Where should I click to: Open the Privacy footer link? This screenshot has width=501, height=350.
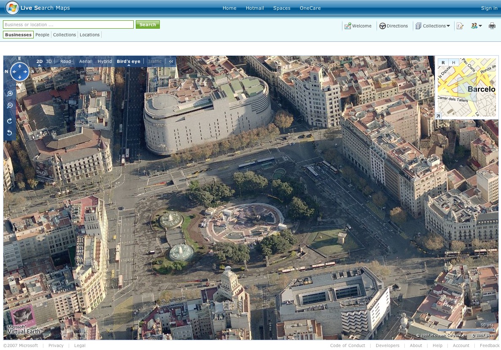(56, 345)
